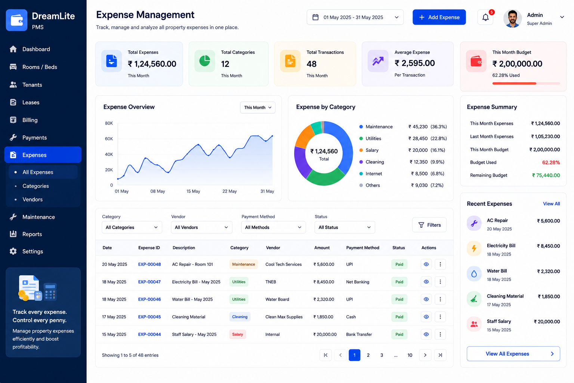Click the Average Expense trend arrow icon

(x=378, y=61)
